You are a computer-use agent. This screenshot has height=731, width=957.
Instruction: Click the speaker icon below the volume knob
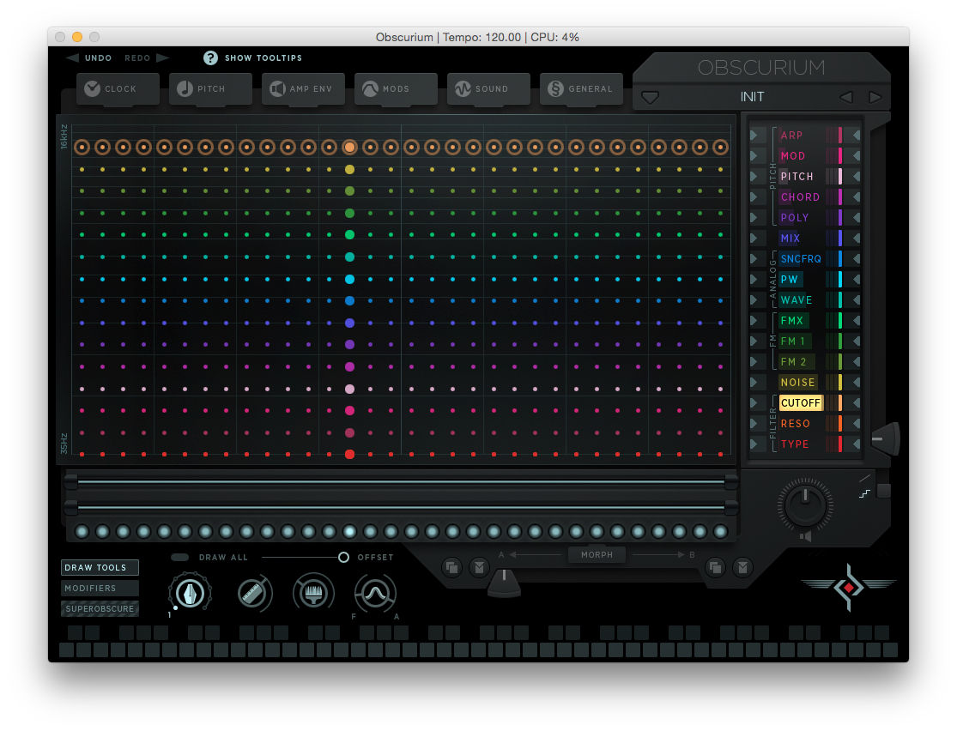click(x=806, y=536)
